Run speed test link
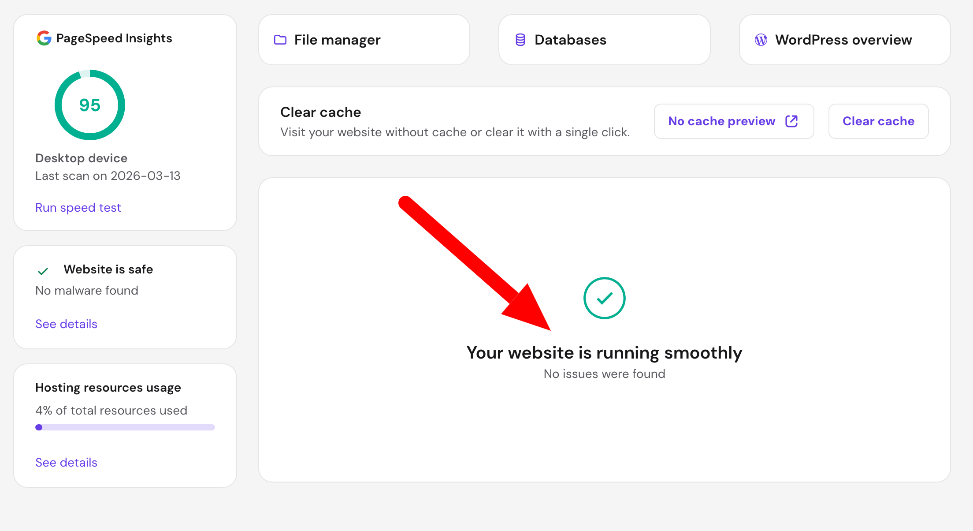The image size is (973, 531). pyautogui.click(x=78, y=208)
